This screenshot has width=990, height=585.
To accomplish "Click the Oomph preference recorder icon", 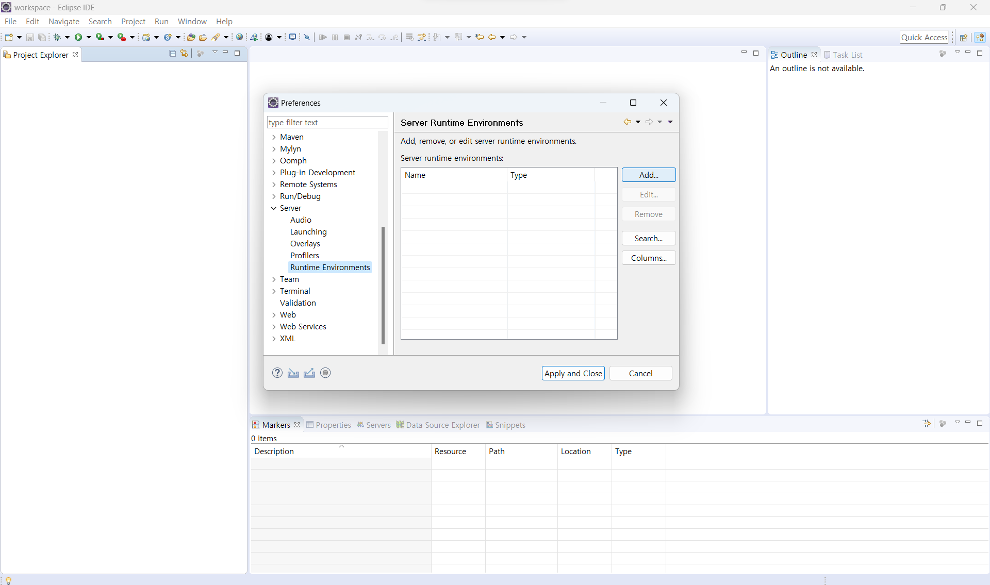I will [325, 373].
